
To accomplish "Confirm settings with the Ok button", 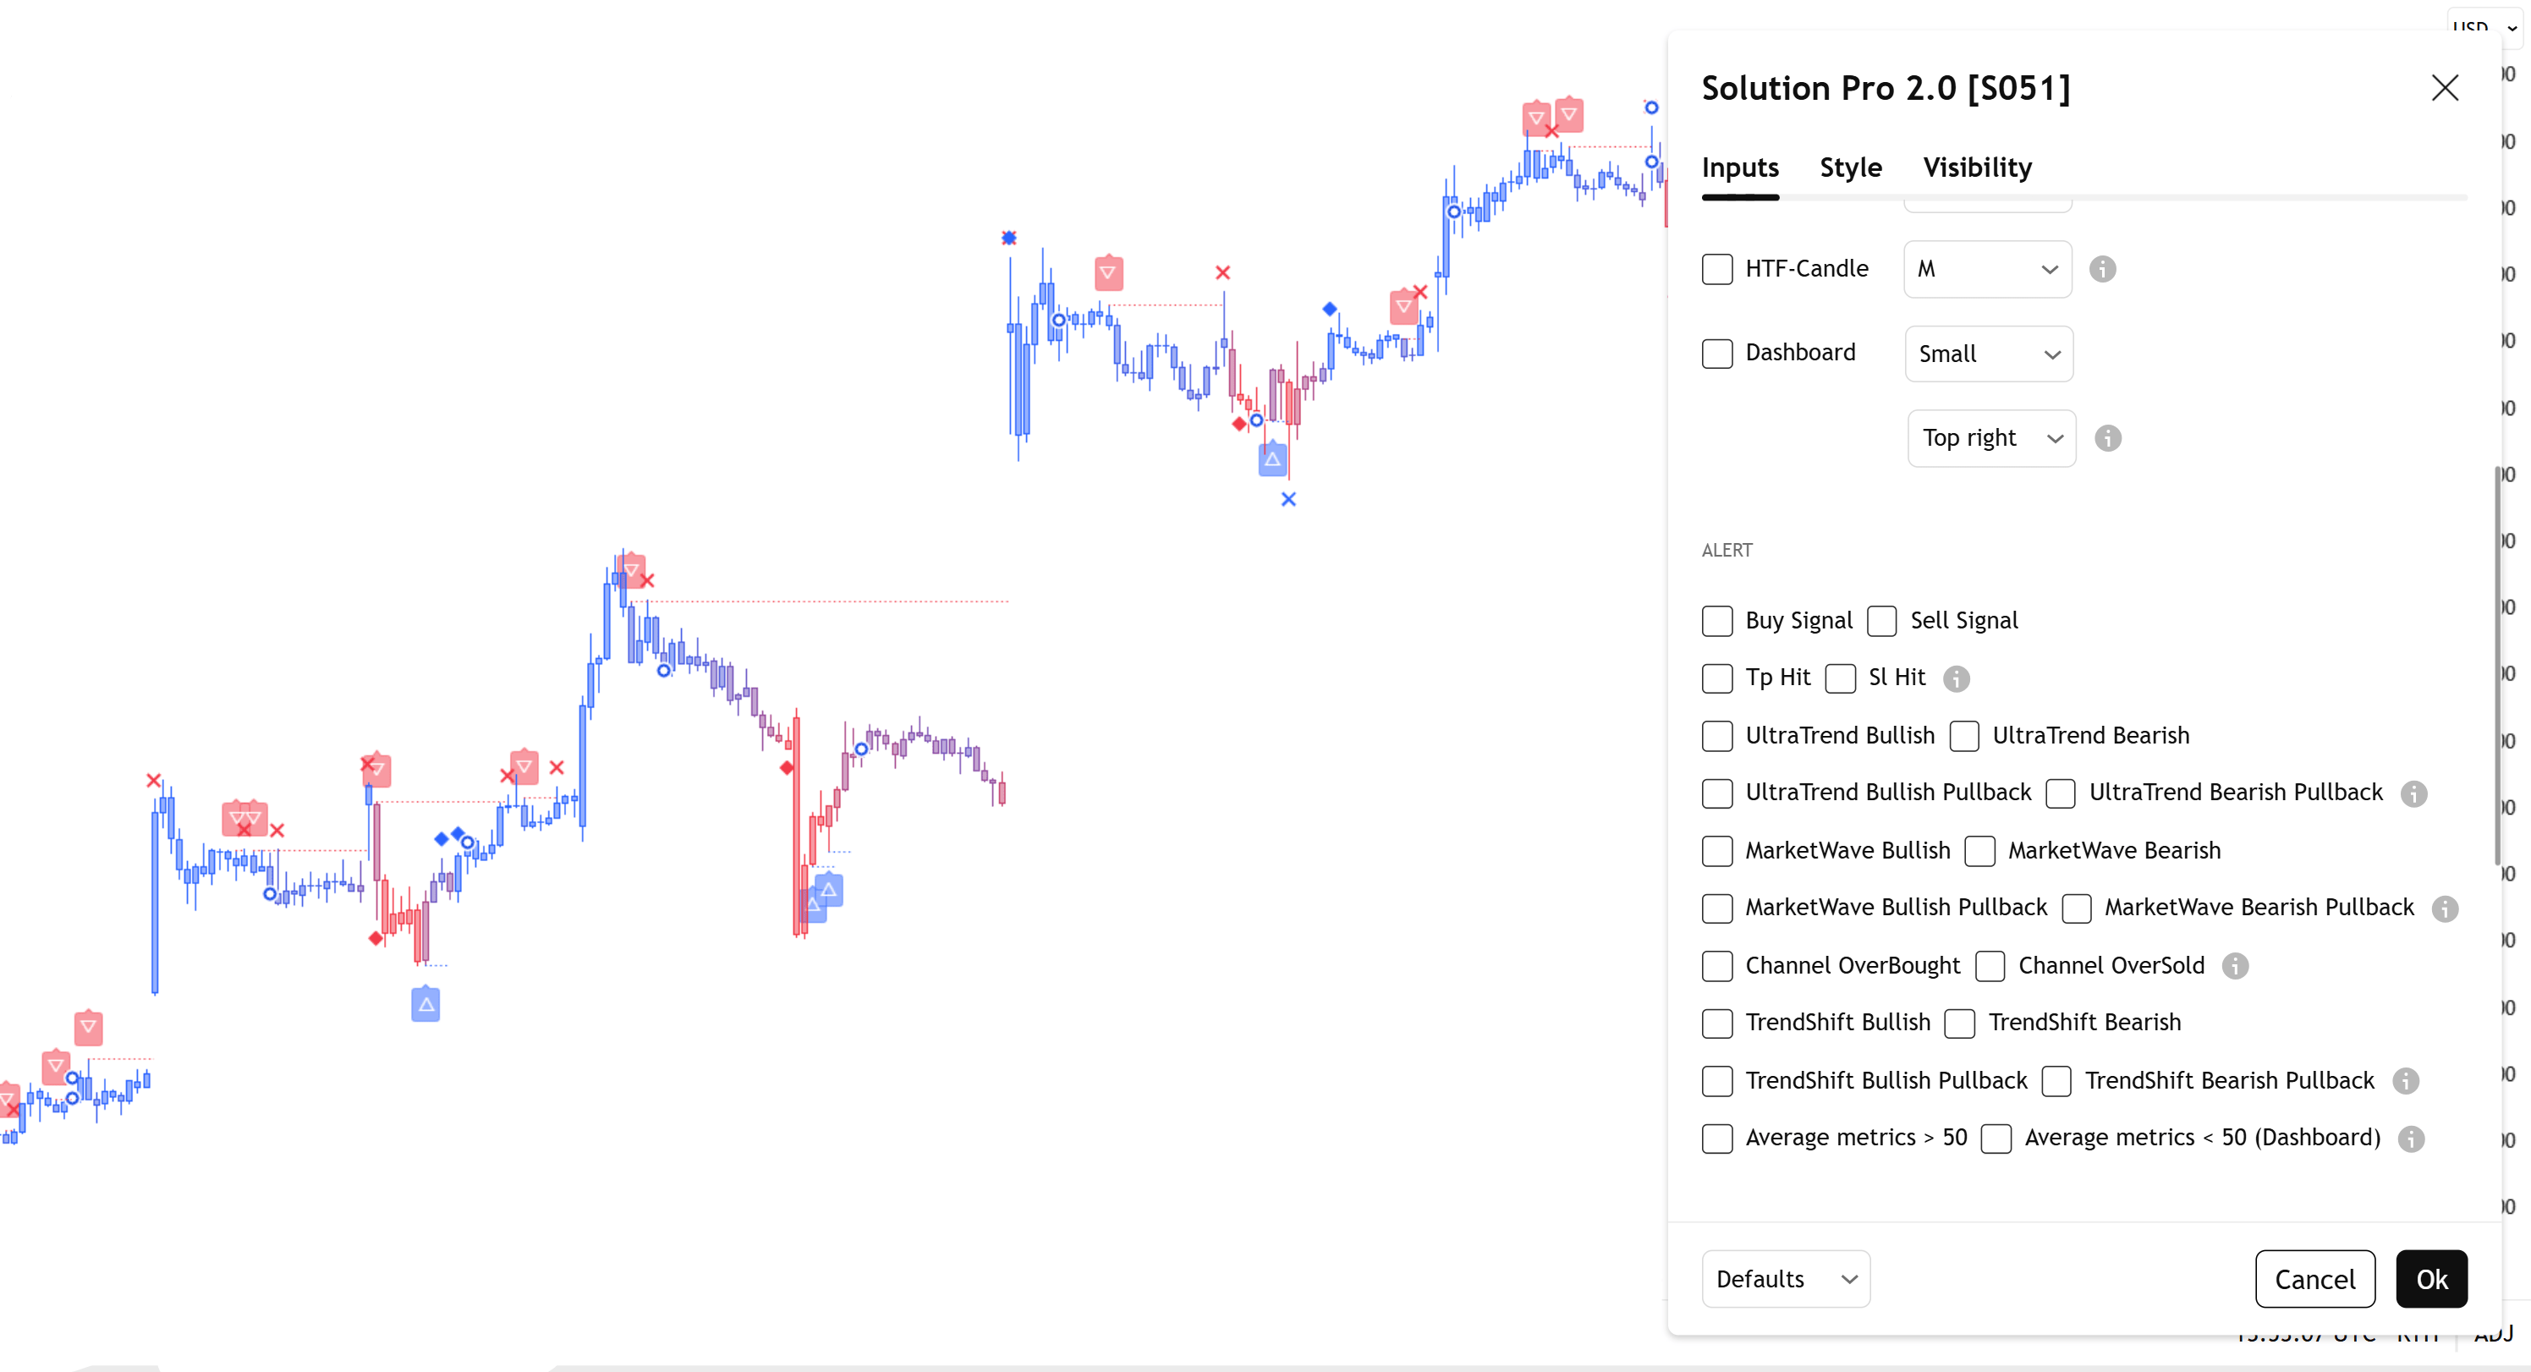I will pos(2431,1279).
